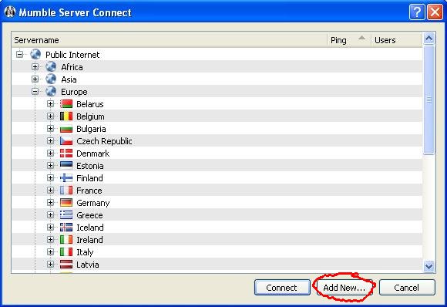447x307 pixels.
Task: Click the Finland flag icon
Action: click(x=66, y=177)
